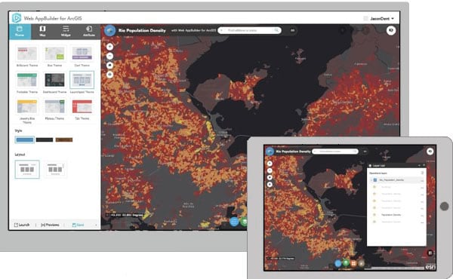Image resolution: width=453 pixels, height=279 pixels.
Task: Click the my location button on desktop map
Action: (x=109, y=75)
